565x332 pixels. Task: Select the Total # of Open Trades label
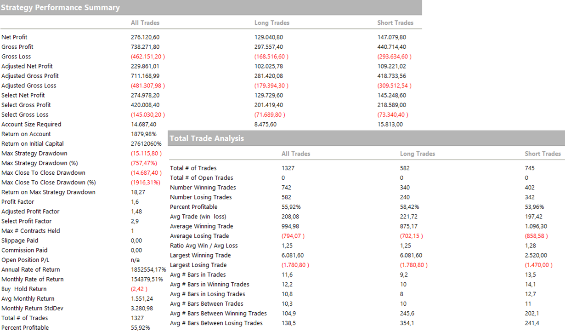coord(201,177)
